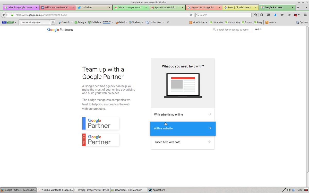The image size is (309, 193).
Task: Click the URL address bar
Action: coord(102,15)
